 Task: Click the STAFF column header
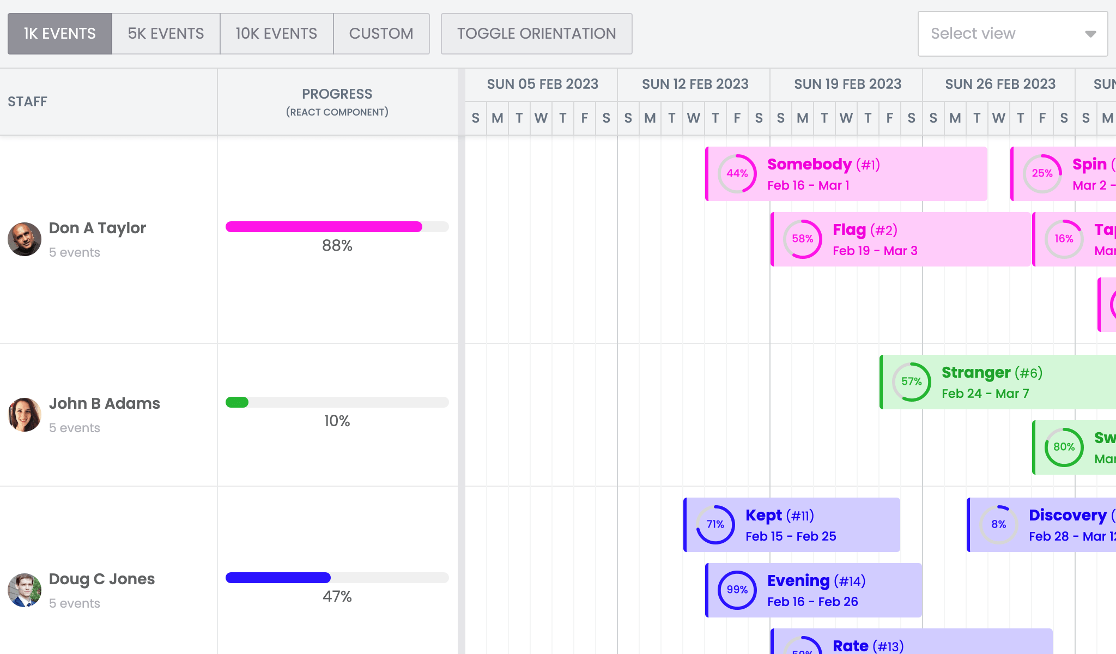[108, 102]
